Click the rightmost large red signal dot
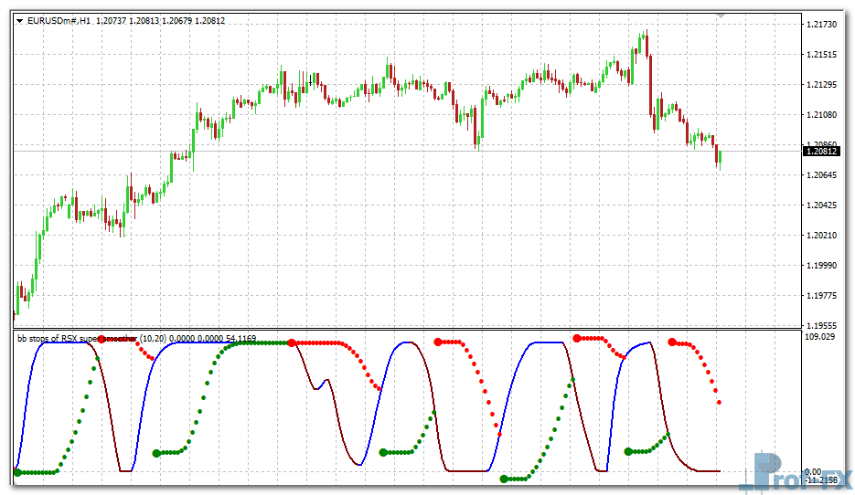The height and width of the screenshot is (495, 855). point(672,342)
